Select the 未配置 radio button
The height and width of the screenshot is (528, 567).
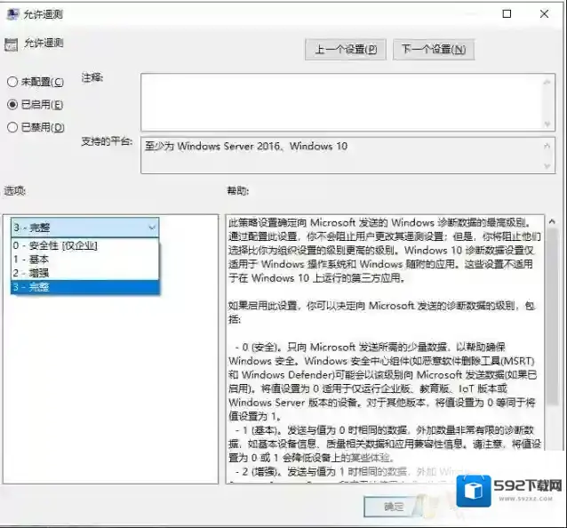[12, 82]
